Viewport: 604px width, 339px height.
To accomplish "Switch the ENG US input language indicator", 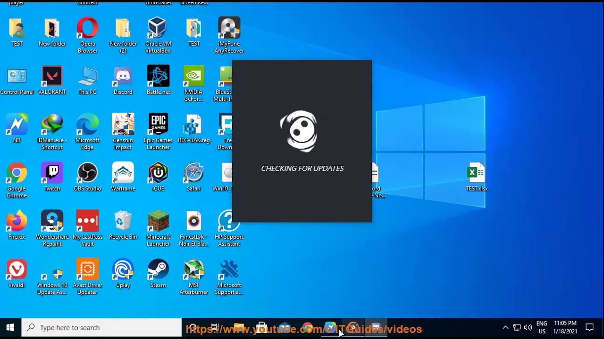I will tap(542, 328).
